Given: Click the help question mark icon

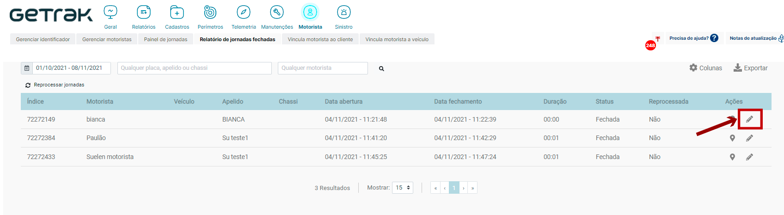Looking at the screenshot, I should tap(714, 38).
